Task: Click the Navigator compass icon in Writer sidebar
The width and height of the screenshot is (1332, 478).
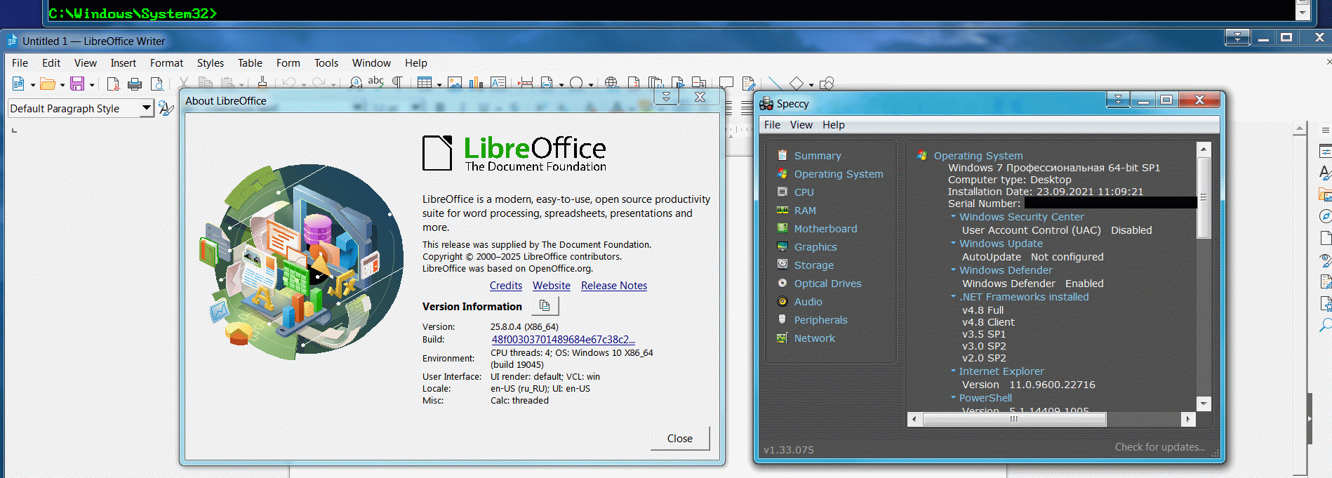Action: (x=1325, y=216)
